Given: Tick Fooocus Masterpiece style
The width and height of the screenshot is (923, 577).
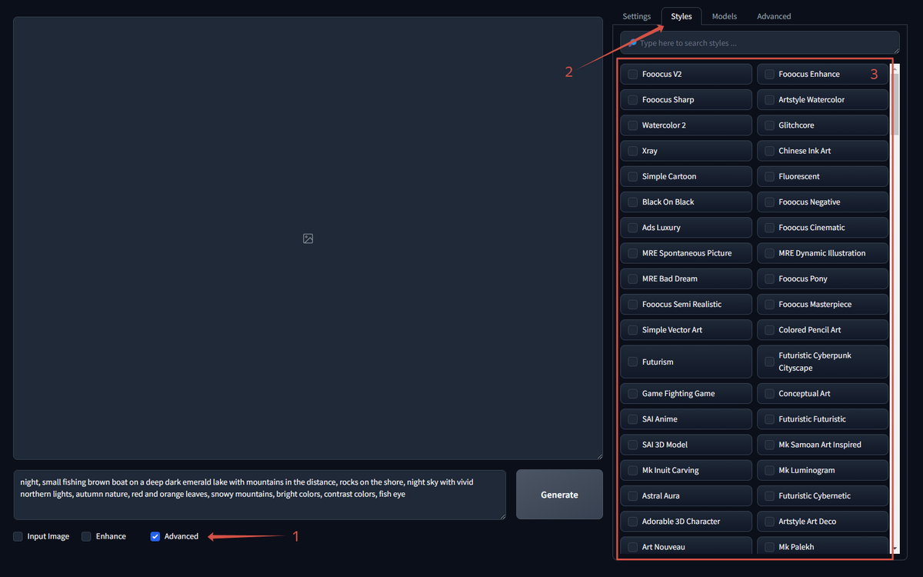Looking at the screenshot, I should click(769, 304).
